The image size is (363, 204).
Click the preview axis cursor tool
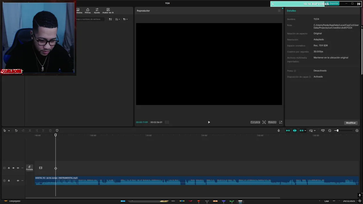click(x=311, y=131)
